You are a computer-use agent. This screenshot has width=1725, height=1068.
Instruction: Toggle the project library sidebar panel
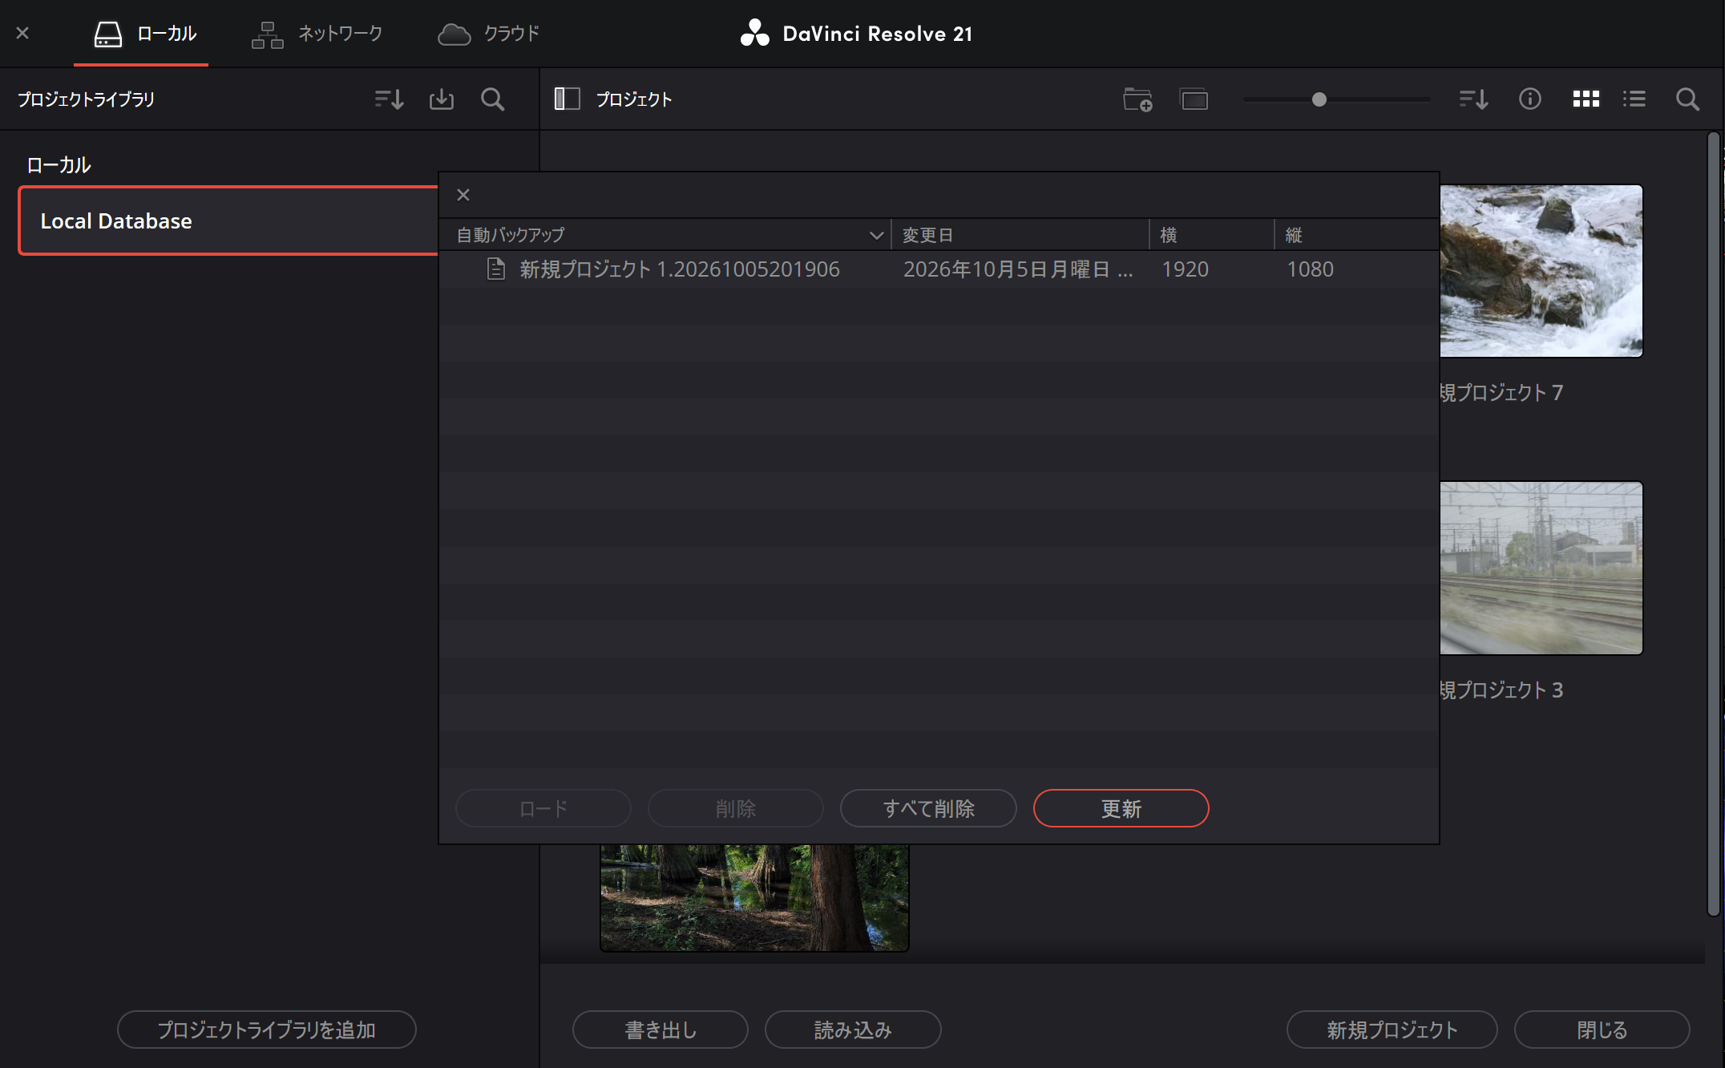567,99
